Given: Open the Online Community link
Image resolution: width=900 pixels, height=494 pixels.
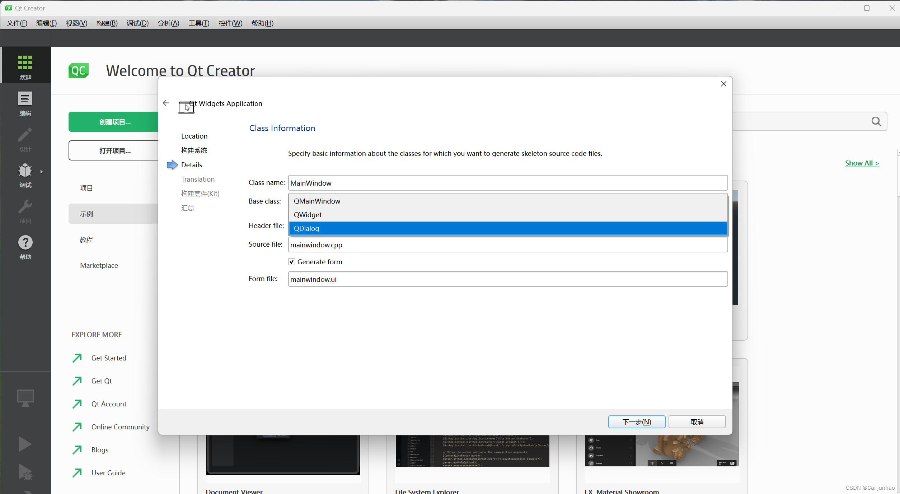Looking at the screenshot, I should [x=120, y=427].
